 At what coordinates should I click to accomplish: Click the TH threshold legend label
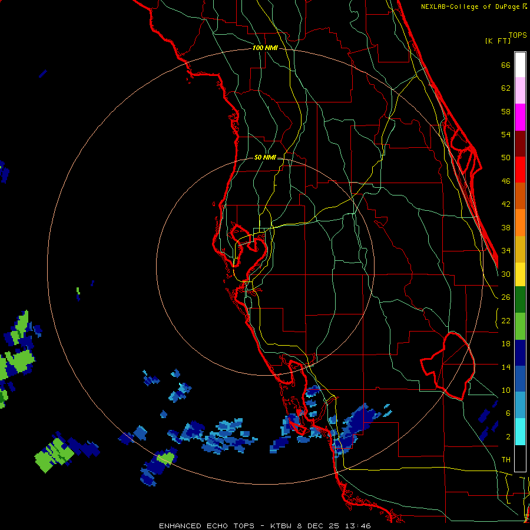click(x=506, y=460)
